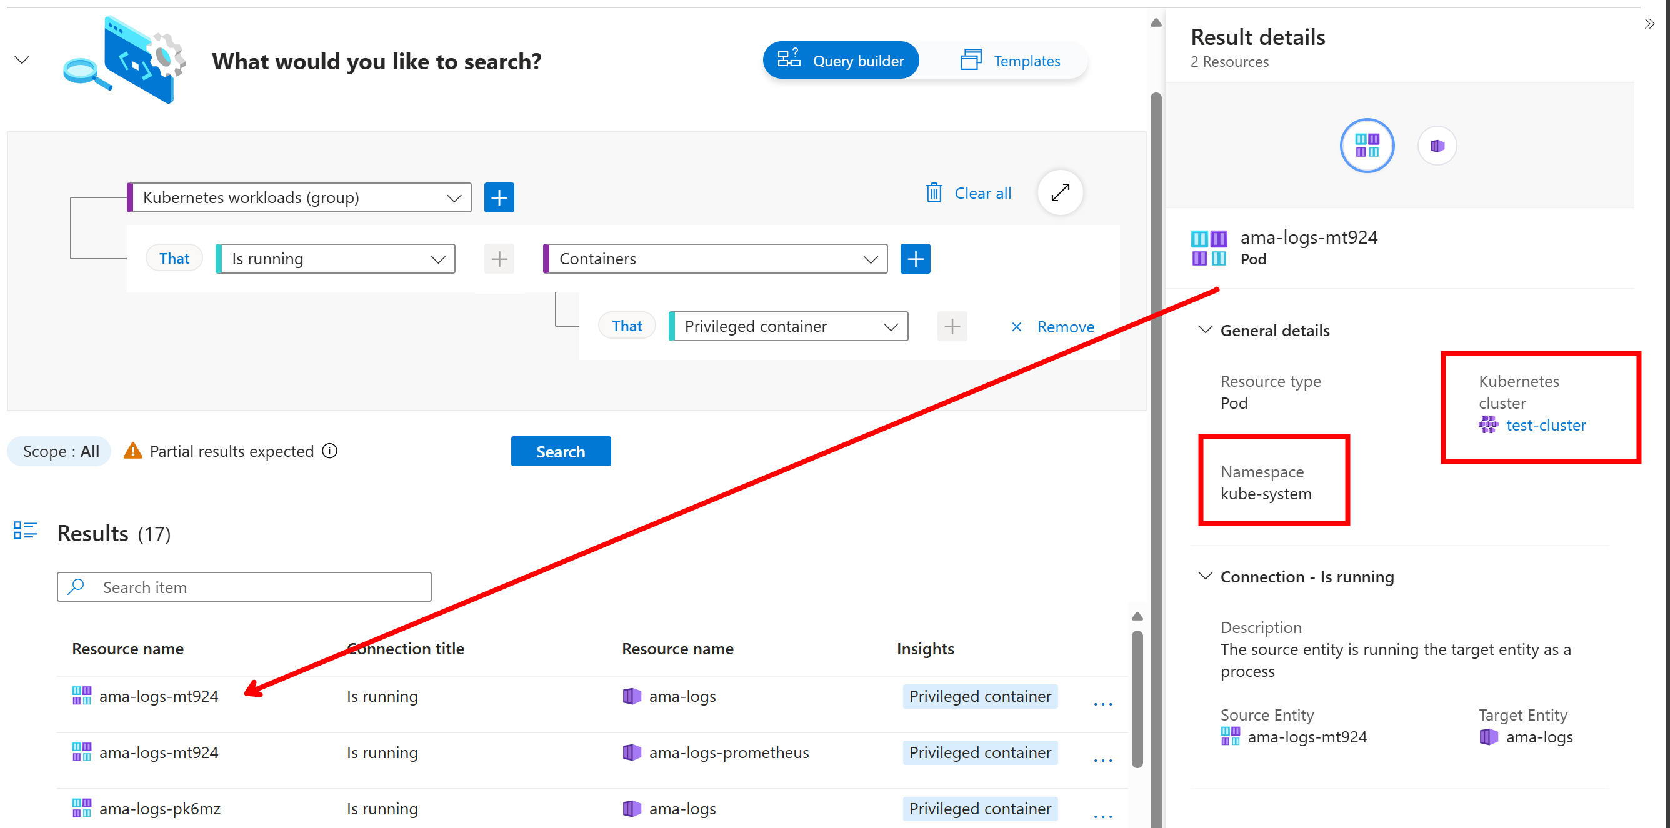The height and width of the screenshot is (828, 1670).
Task: Switch to the Templates tab
Action: click(x=1009, y=60)
